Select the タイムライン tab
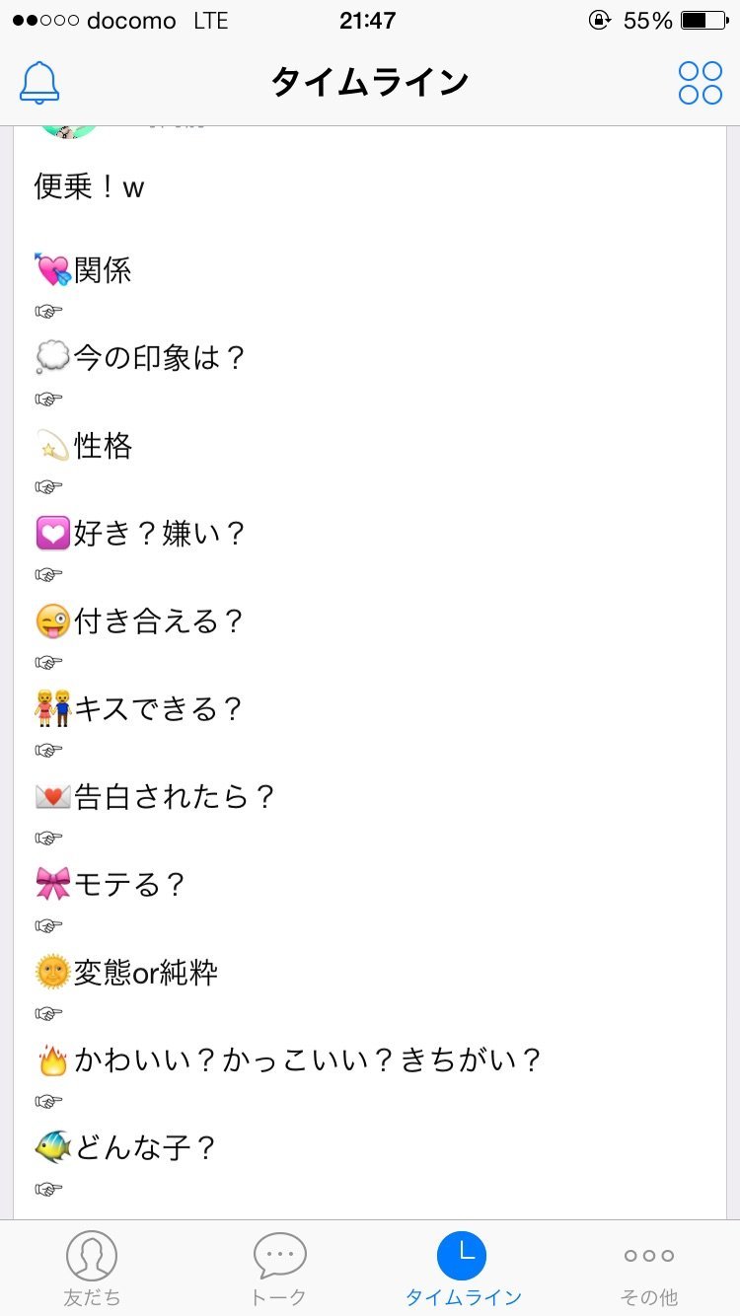Screen dimensions: 740x1316 coord(463,1268)
